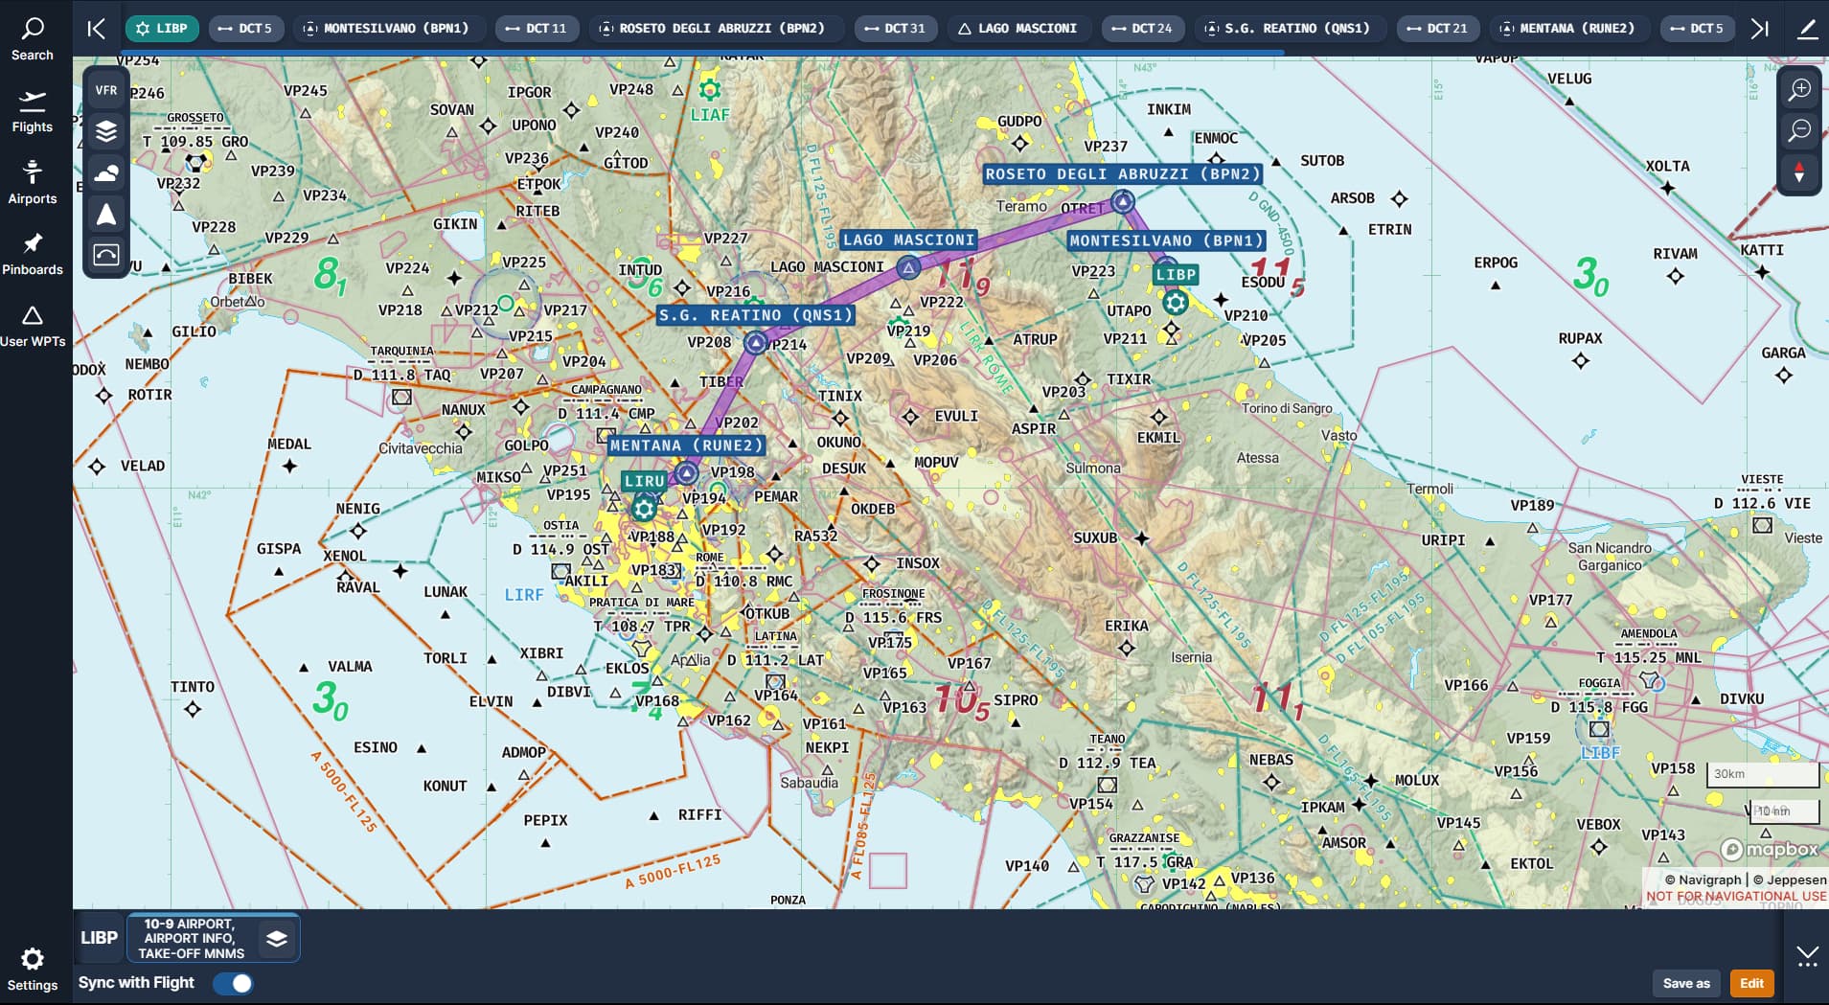Zoom out on the map

coord(1799,130)
